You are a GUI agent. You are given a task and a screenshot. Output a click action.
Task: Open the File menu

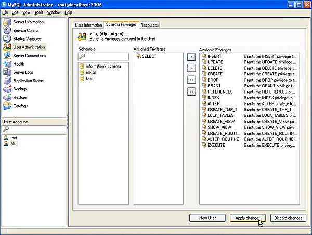click(x=5, y=12)
